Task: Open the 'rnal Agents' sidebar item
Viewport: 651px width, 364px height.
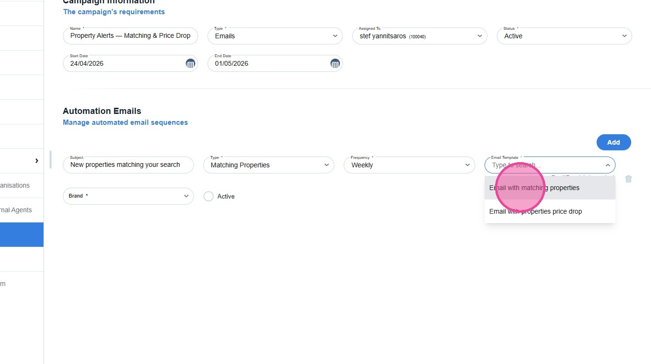Action: coord(22,210)
